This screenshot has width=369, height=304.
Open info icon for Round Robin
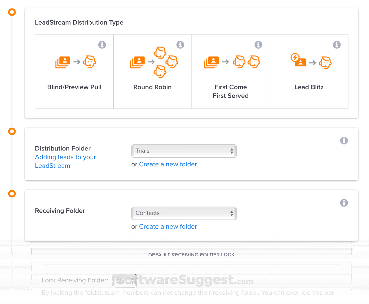coord(180,45)
